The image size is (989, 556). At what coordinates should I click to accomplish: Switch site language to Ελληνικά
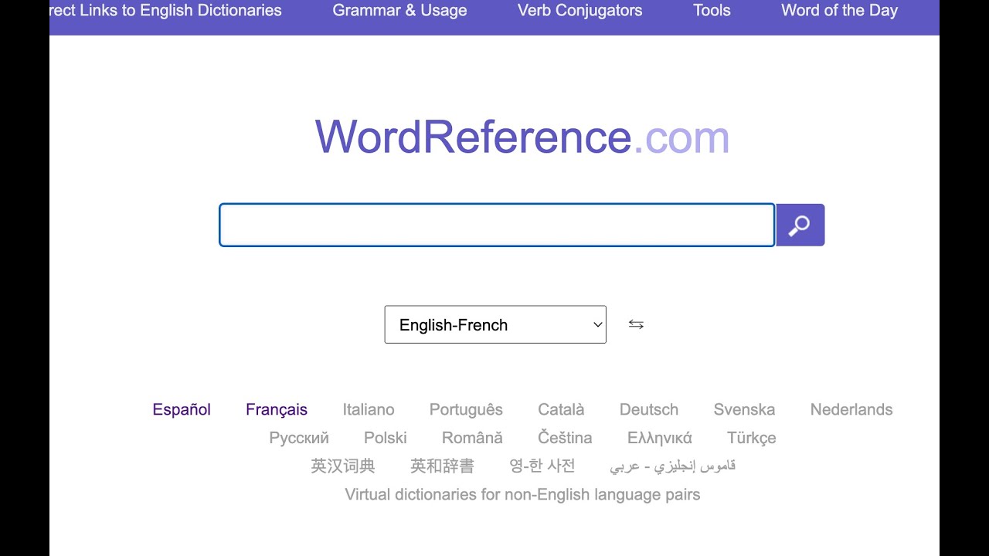tap(660, 438)
